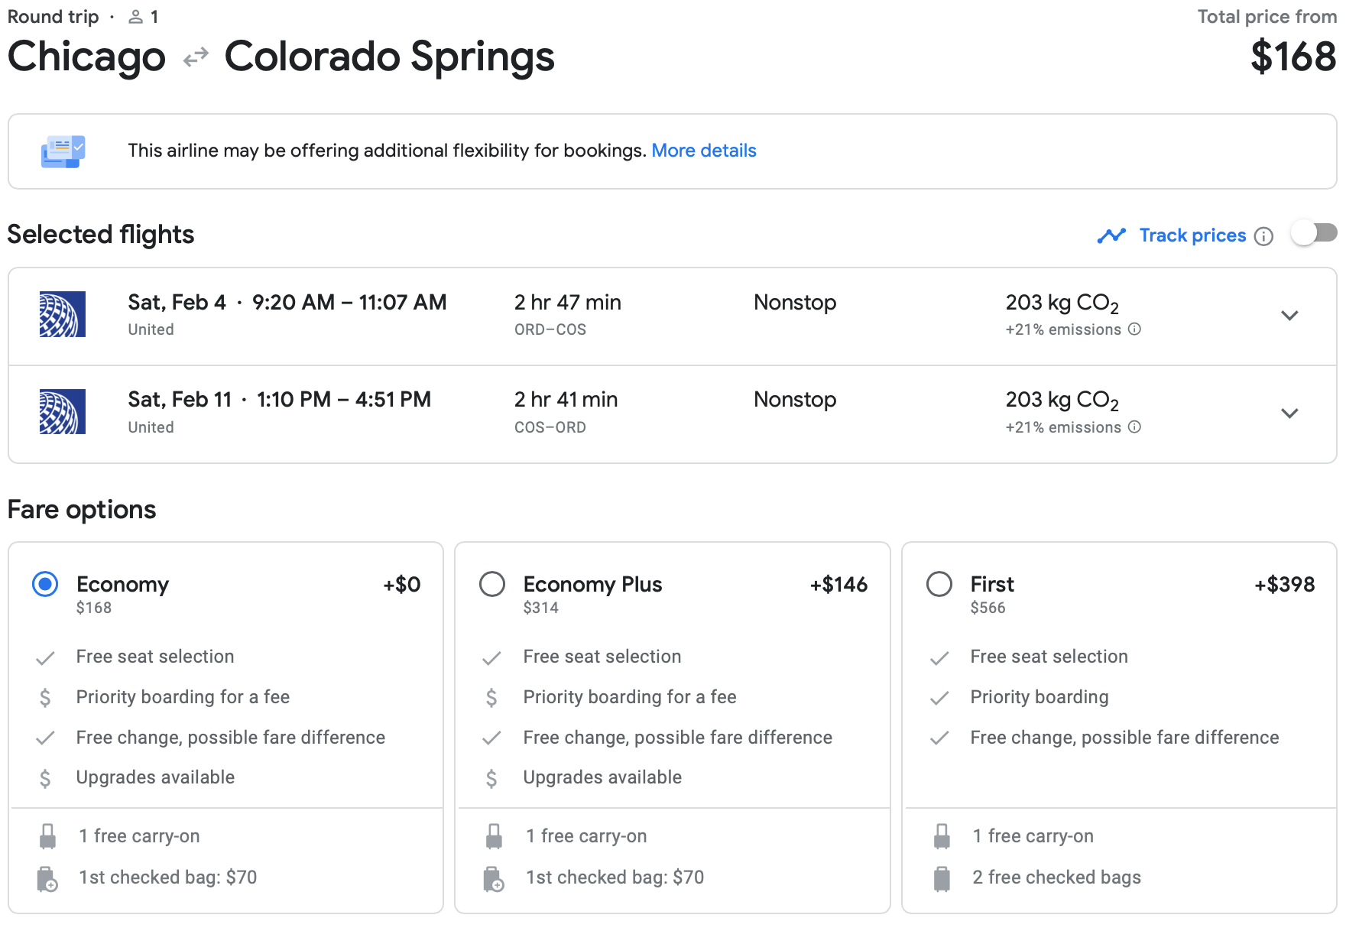The image size is (1359, 931).
Task: Click the United logo on the return flight
Action: (x=63, y=411)
